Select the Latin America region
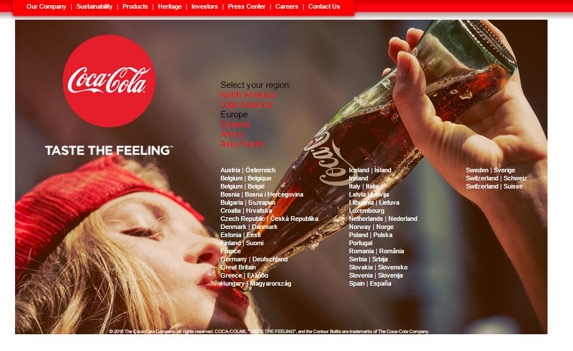573x351 pixels. point(247,105)
